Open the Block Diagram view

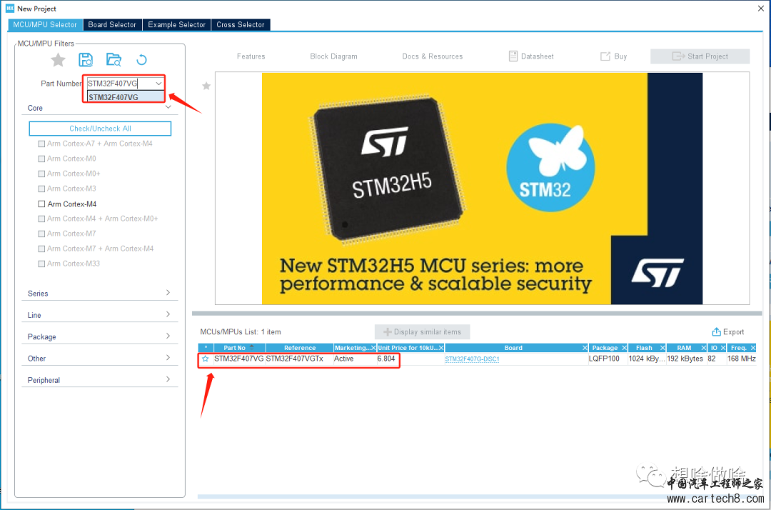tap(333, 56)
